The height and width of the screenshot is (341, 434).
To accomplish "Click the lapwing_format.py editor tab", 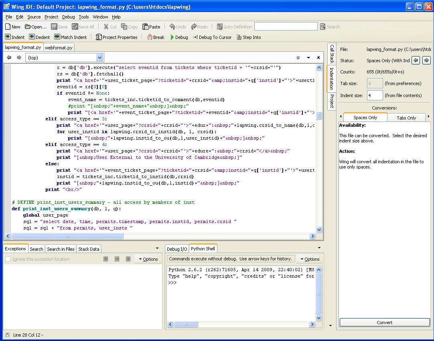I will tap(23, 47).
